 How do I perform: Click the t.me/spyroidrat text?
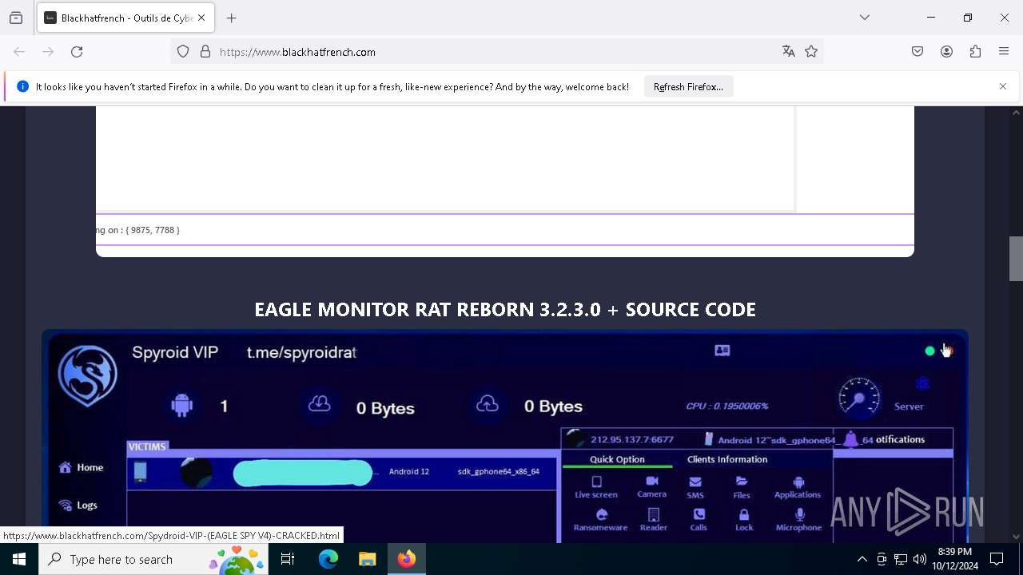[x=301, y=352]
